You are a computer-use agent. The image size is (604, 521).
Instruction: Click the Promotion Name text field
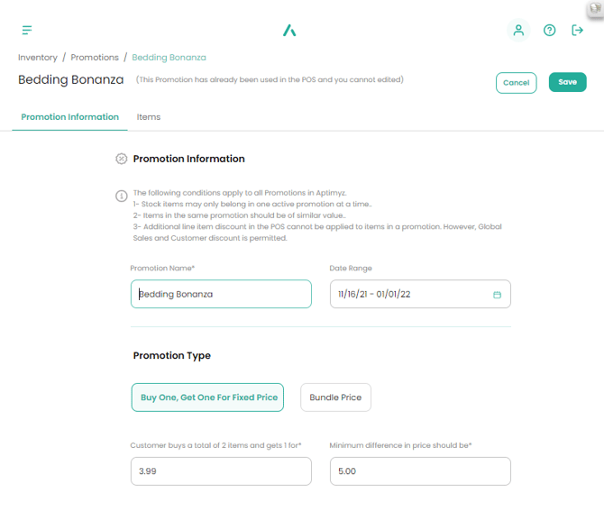pyautogui.click(x=221, y=295)
